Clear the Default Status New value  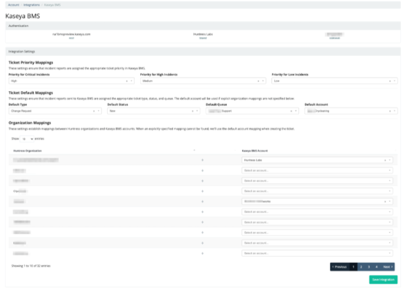point(192,111)
